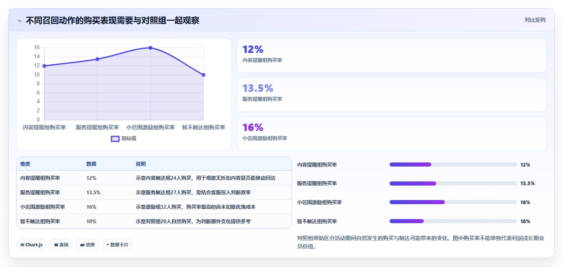Click the description mentioning 24人购买
This screenshot has height=267, width=563.
(206, 178)
